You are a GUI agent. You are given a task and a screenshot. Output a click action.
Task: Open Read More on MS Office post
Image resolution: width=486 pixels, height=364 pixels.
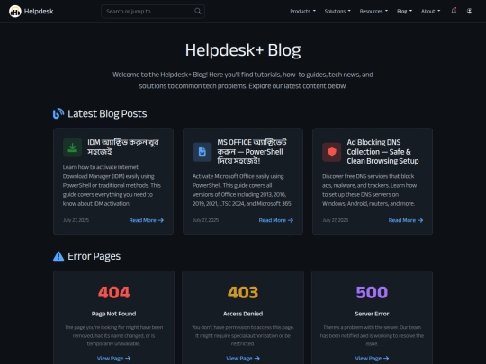pyautogui.click(x=276, y=220)
